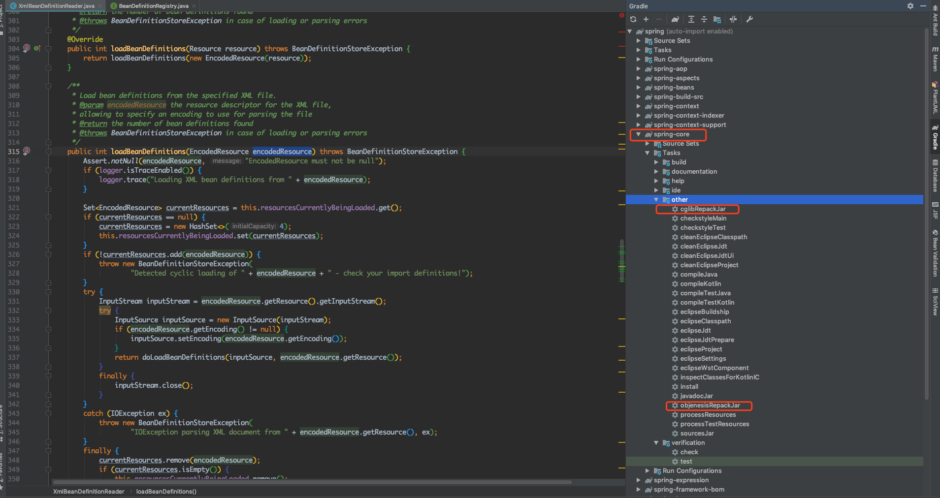940x498 pixels.
Task: Expand all nodes in Gradle tree
Action: coord(691,19)
